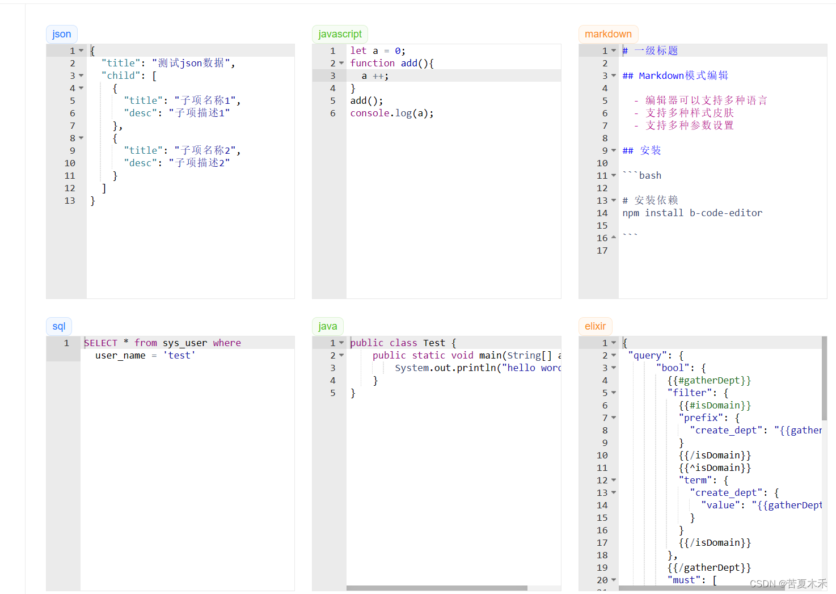The image size is (836, 594).
Task: Click line number 6 in javascript gutter
Action: coord(333,113)
